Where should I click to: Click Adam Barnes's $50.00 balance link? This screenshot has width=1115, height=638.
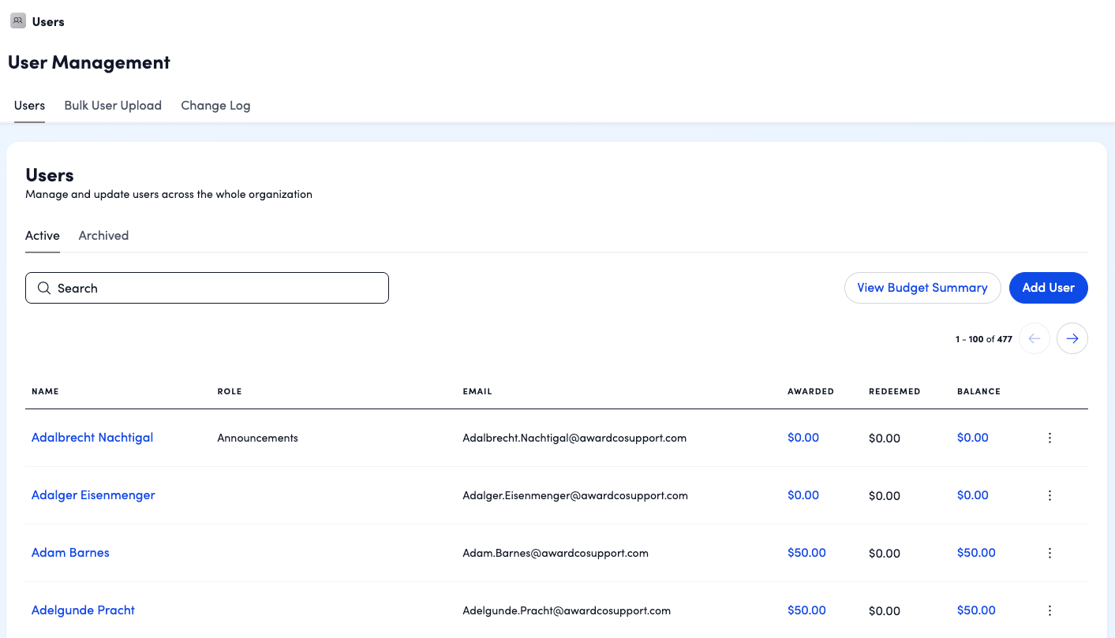[976, 553]
